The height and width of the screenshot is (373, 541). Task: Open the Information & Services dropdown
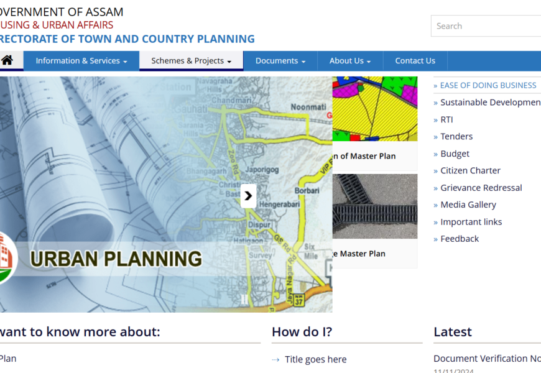[x=81, y=61]
